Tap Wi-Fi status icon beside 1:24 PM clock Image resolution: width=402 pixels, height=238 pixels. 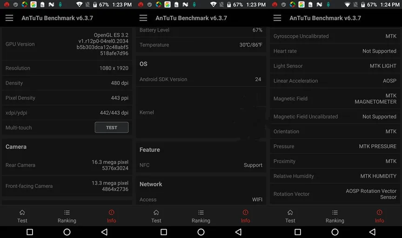point(347,5)
